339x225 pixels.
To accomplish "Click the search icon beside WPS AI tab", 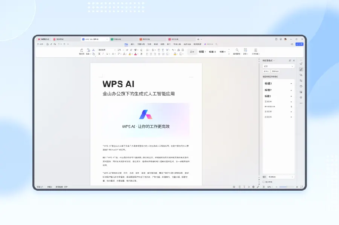I will pos(217,44).
